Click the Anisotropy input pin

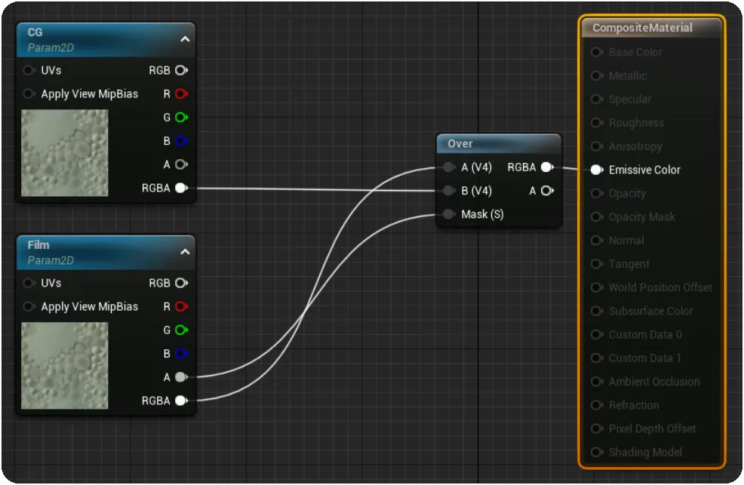click(597, 146)
